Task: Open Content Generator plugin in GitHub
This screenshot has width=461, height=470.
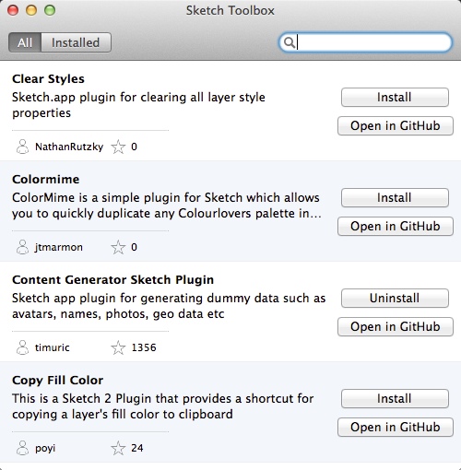Action: click(396, 326)
